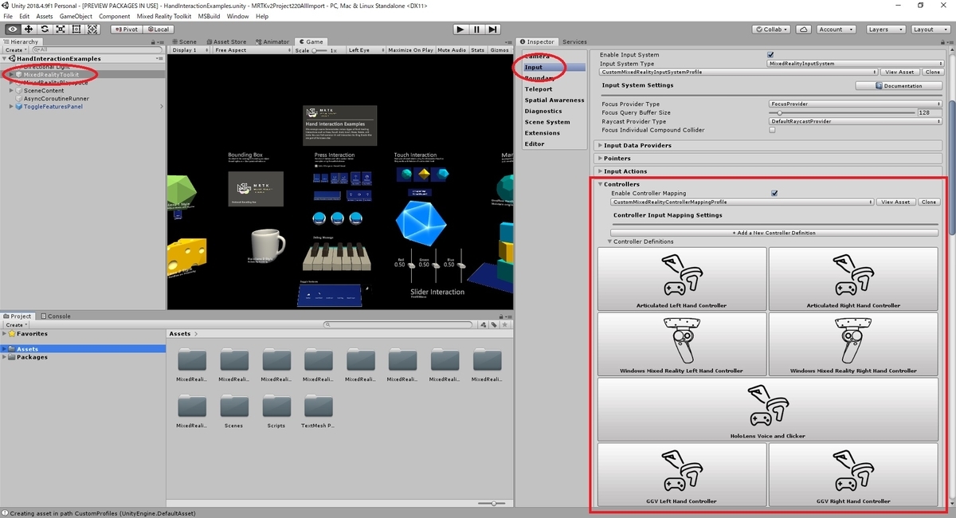
Task: Open the MSBuild menu
Action: [x=210, y=16]
